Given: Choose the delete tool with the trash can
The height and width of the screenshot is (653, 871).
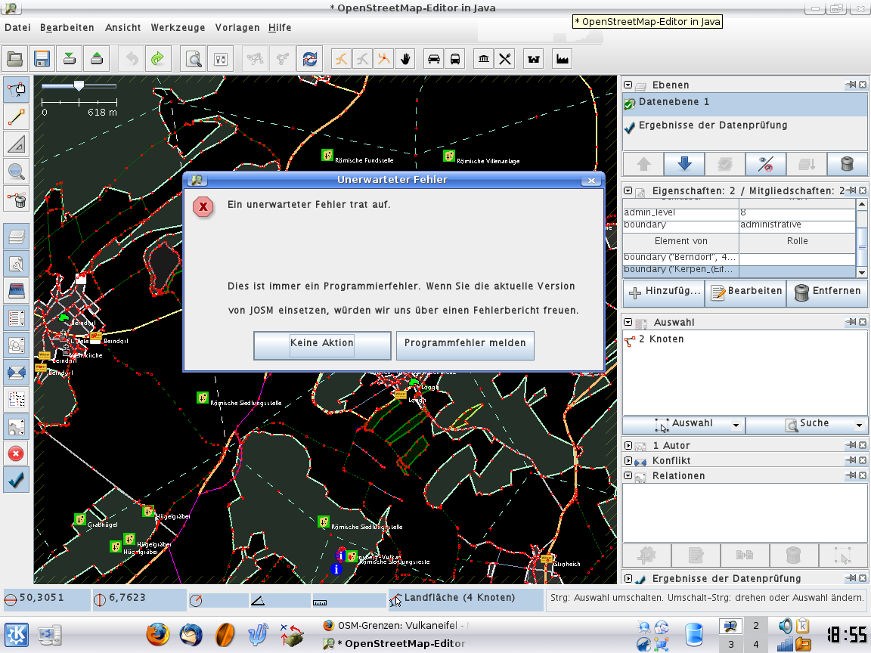Looking at the screenshot, I should pyautogui.click(x=16, y=198).
